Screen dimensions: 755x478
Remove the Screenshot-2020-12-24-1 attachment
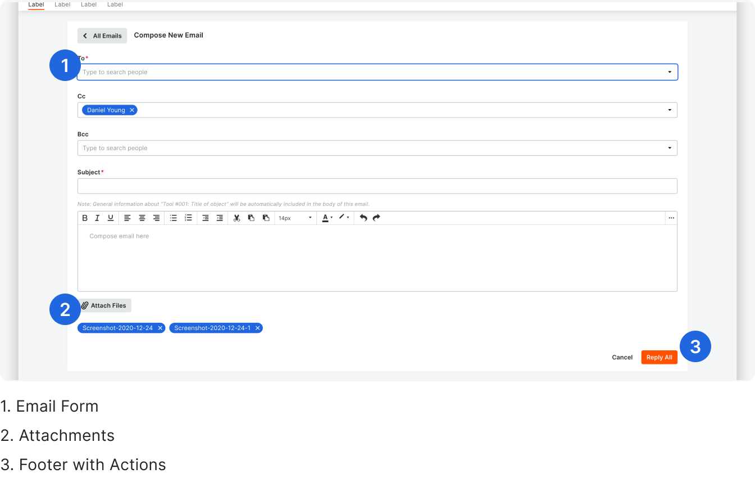[257, 328]
